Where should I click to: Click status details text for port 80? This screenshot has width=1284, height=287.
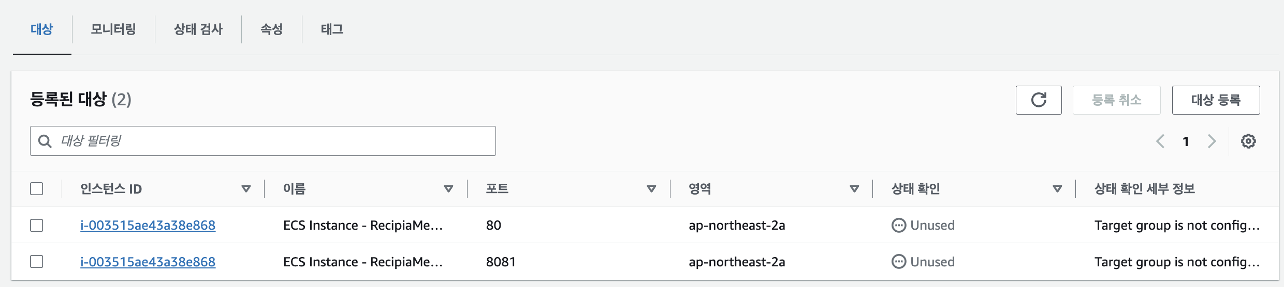click(1177, 226)
